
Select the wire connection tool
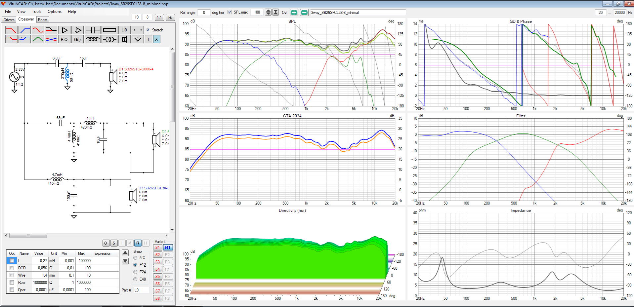tap(138, 30)
